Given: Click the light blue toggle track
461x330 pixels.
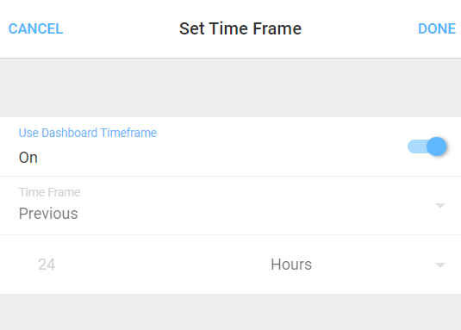Looking at the screenshot, I should point(417,146).
